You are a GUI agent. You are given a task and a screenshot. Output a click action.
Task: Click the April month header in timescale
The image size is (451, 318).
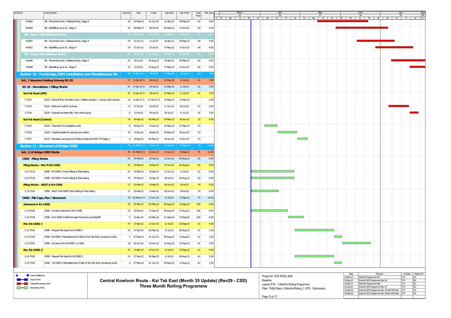click(280, 12)
